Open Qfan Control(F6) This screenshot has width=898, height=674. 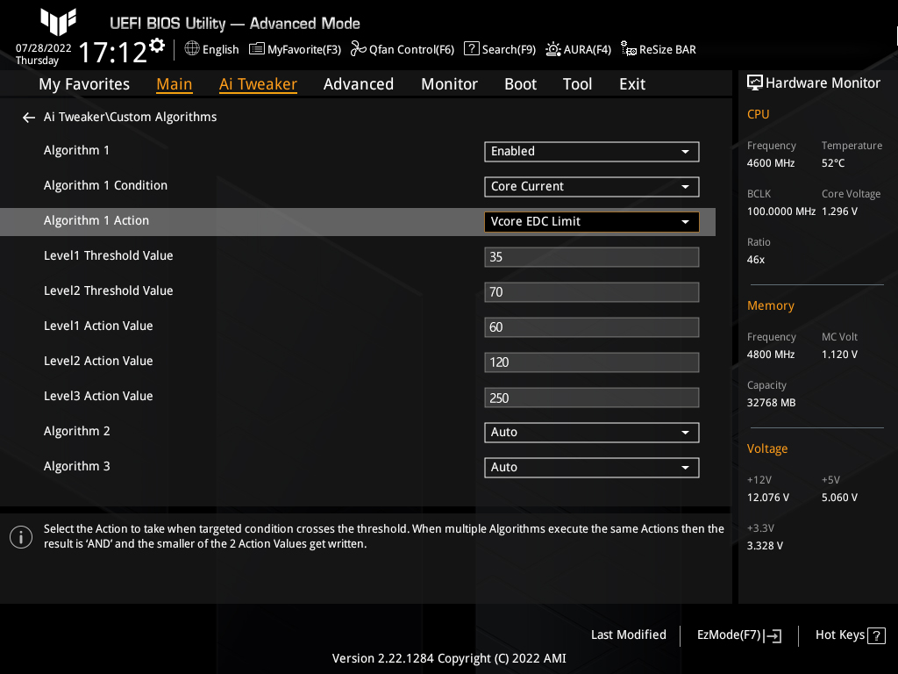tap(402, 49)
